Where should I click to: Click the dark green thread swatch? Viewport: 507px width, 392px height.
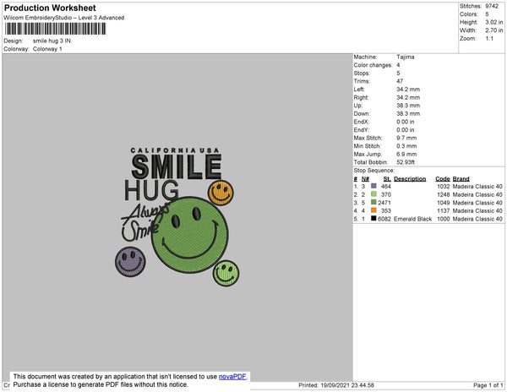click(373, 202)
